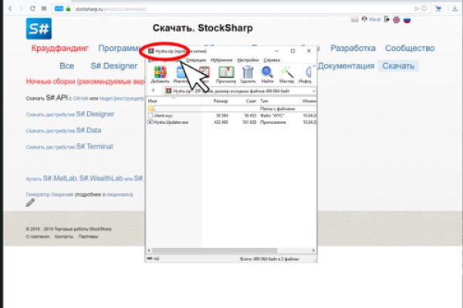Image resolution: width=463 pixels, height=308 pixels.
Task: Click the Найти (Find) magnifier icon
Action: click(268, 75)
